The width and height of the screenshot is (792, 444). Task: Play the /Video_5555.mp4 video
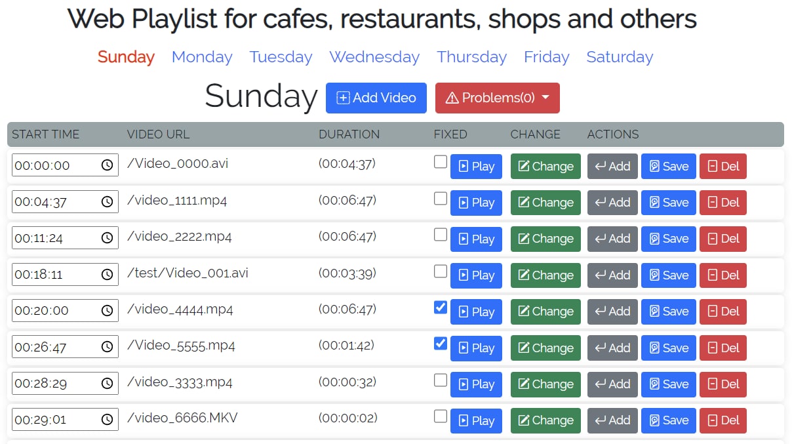click(x=476, y=348)
